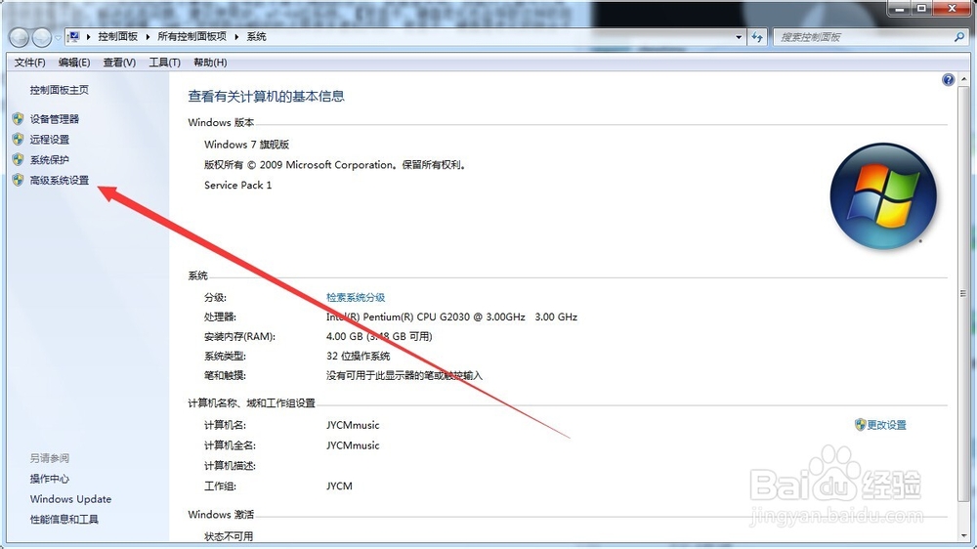Click the shield icon beside 设备管理器
Image resolution: width=977 pixels, height=549 pixels.
pyautogui.click(x=18, y=119)
